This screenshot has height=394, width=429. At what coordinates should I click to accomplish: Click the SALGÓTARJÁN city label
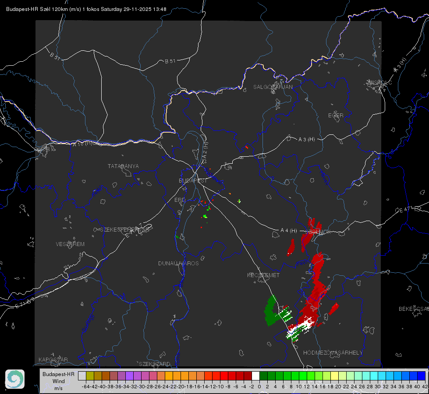click(x=273, y=87)
